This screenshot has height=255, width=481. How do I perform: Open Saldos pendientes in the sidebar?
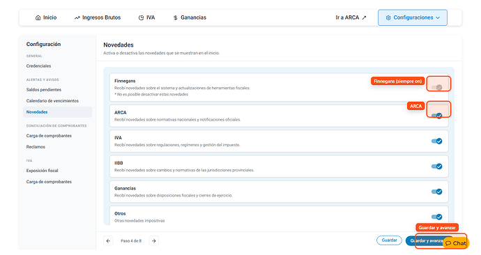point(43,90)
